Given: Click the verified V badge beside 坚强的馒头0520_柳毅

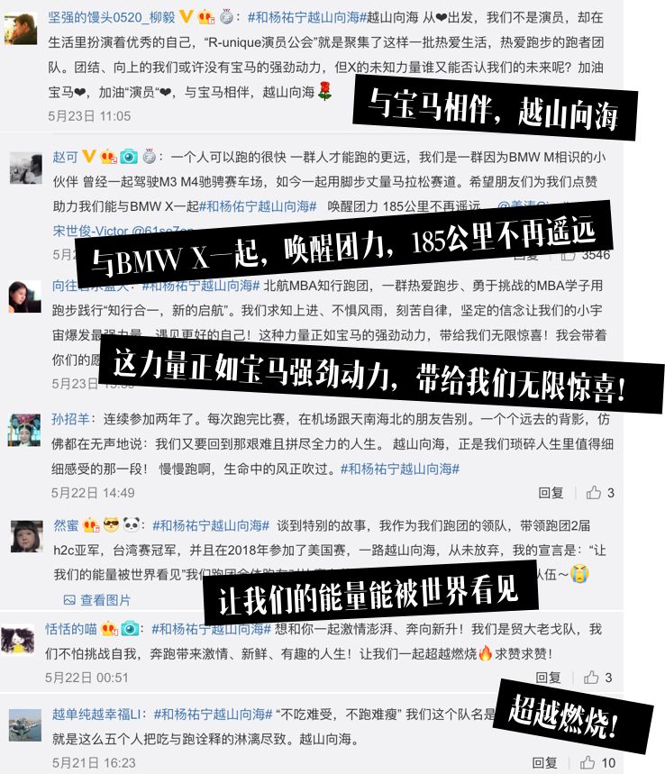Looking at the screenshot, I should pyautogui.click(x=186, y=17).
